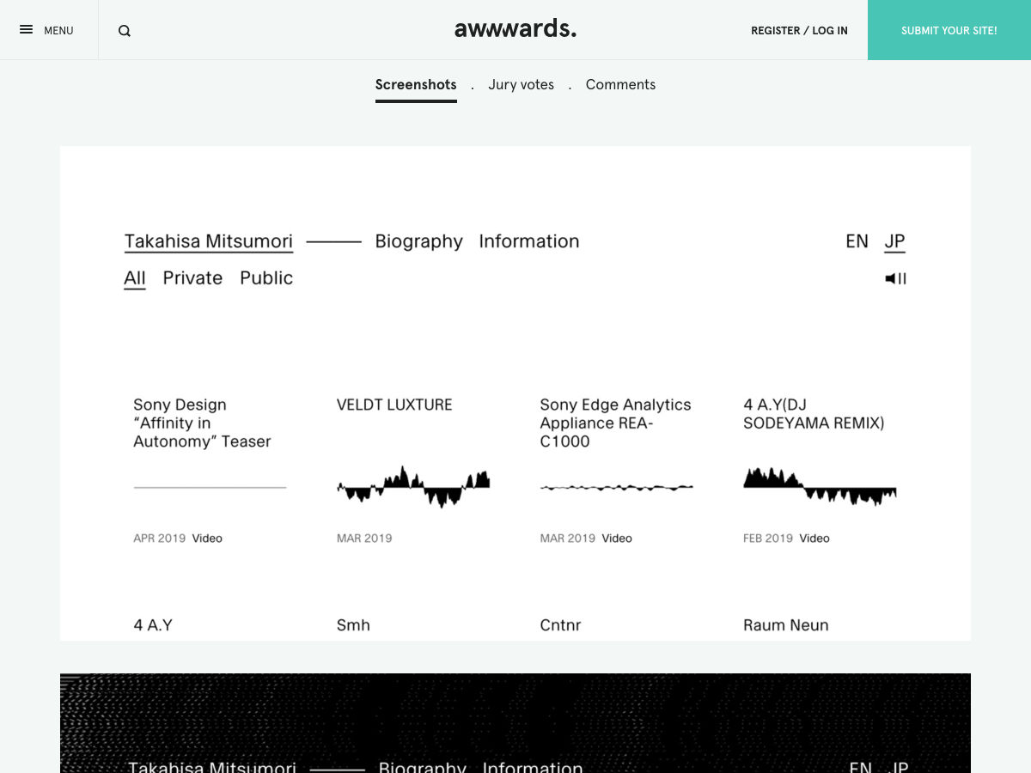Click Sony Edge Analytics Appliance REA-C1000 title
Viewport: 1031px width, 773px height.
[616, 423]
